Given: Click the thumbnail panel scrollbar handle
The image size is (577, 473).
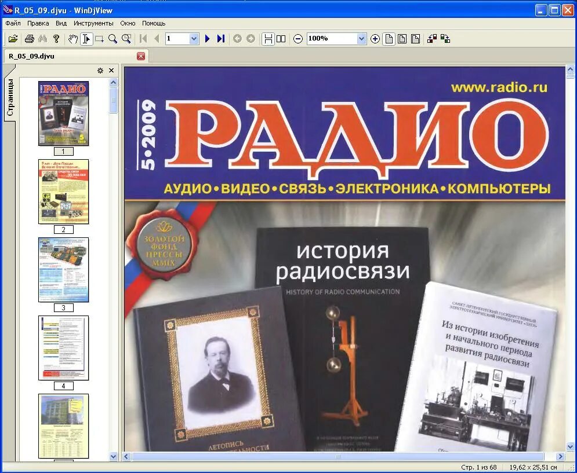Looking at the screenshot, I should [x=113, y=100].
